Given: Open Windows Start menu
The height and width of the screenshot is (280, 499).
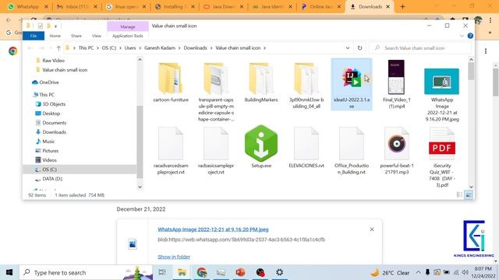Looking at the screenshot, I should 9,272.
